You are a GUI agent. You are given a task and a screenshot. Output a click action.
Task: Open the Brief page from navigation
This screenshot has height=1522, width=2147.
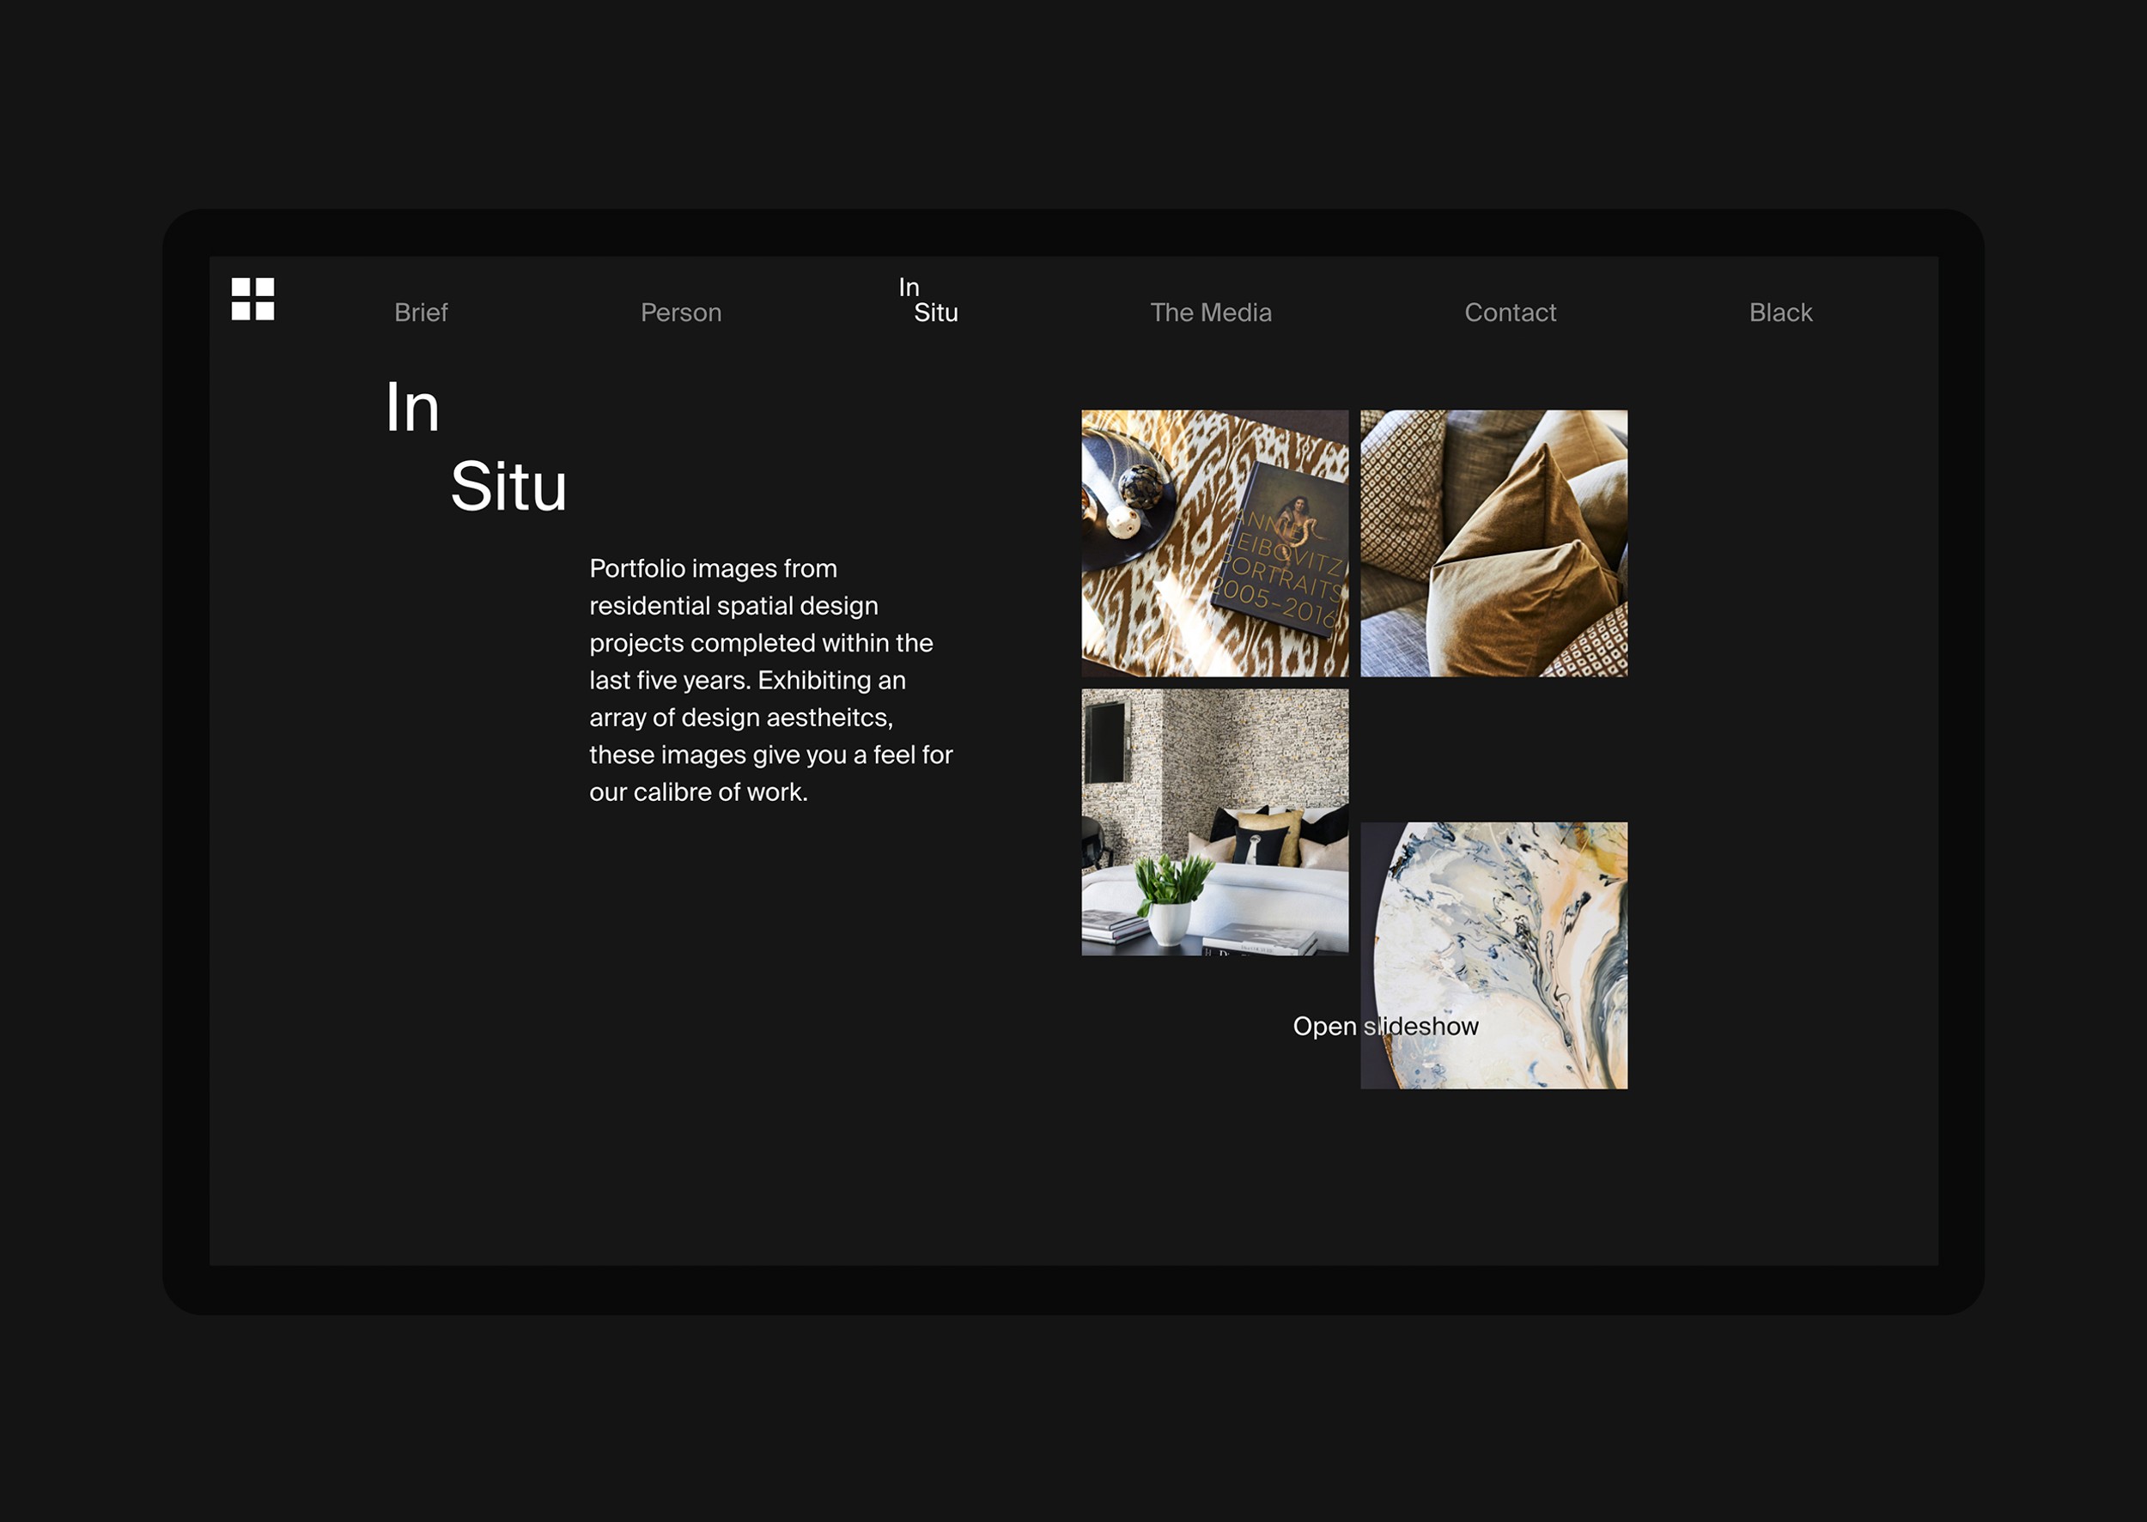(x=421, y=312)
